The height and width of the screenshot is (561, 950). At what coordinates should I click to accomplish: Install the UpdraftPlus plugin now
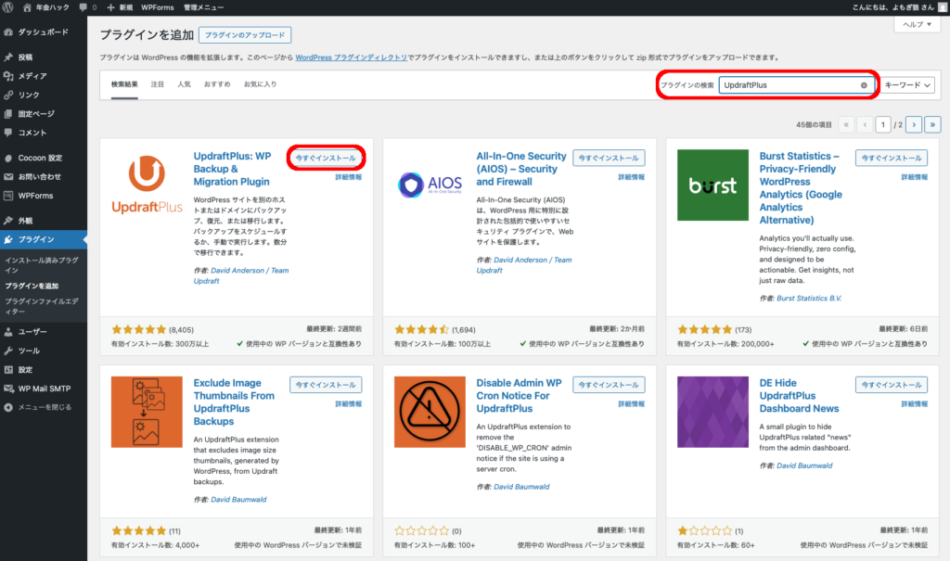coord(325,159)
